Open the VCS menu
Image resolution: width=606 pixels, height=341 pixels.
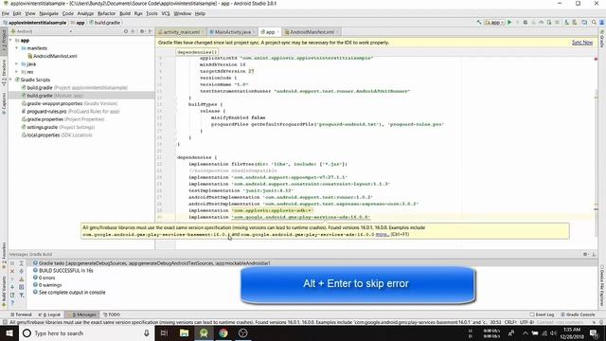click(x=166, y=13)
